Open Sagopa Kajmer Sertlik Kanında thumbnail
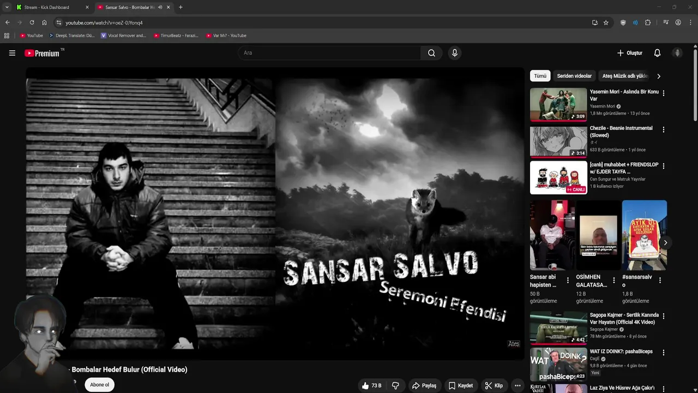 pos(558,327)
